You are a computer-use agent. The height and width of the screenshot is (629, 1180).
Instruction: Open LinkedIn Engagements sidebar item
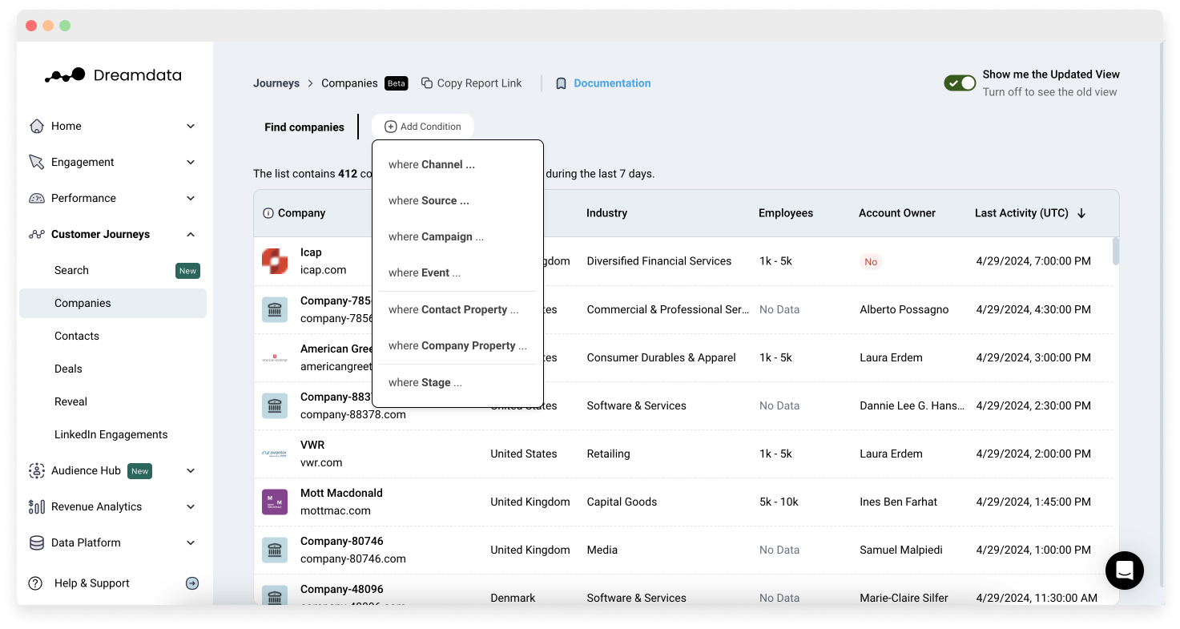(x=113, y=434)
